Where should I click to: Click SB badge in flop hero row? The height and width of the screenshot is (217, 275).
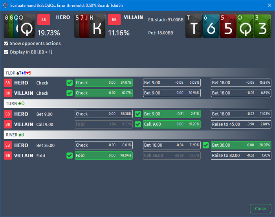tap(8, 83)
